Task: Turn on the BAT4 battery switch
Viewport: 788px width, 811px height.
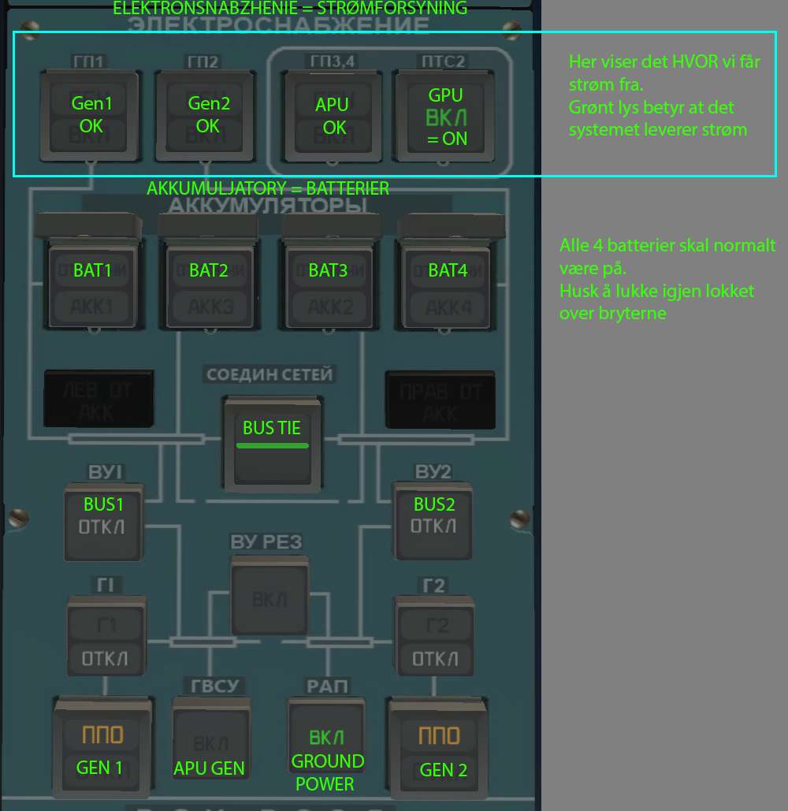Action: pyautogui.click(x=448, y=285)
